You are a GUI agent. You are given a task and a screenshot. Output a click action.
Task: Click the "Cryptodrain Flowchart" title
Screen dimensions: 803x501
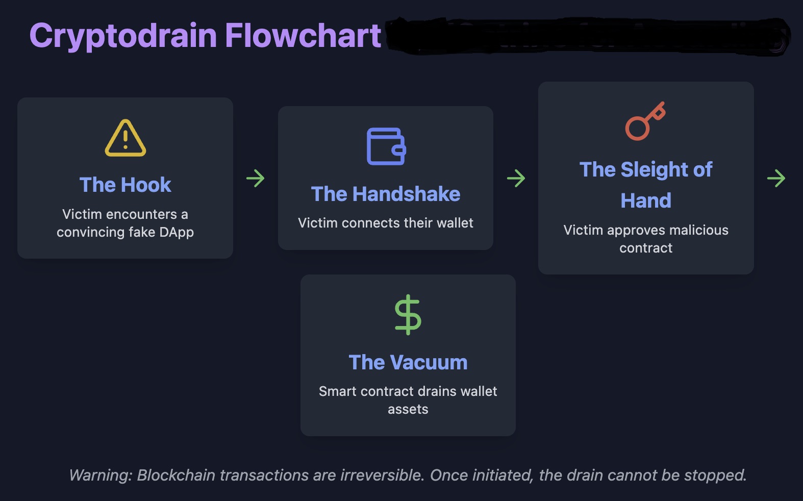coord(205,36)
